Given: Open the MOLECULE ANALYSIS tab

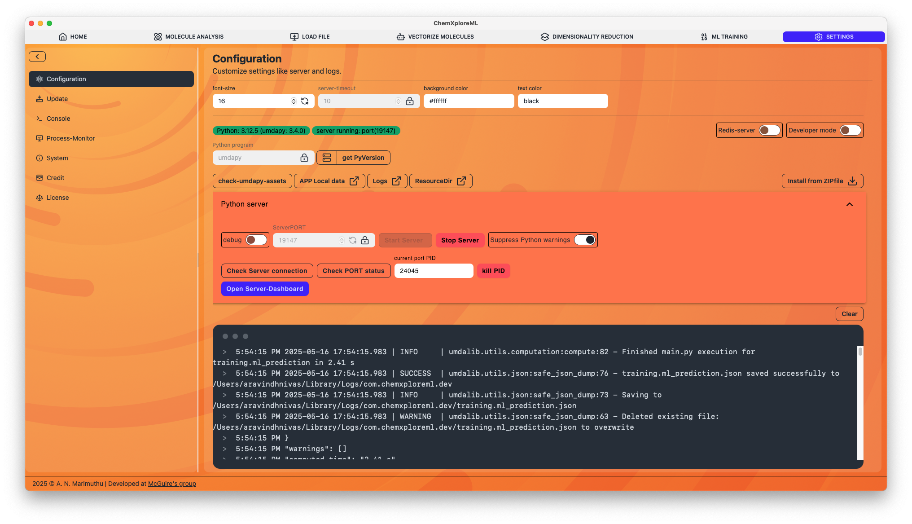Looking at the screenshot, I should click(189, 37).
